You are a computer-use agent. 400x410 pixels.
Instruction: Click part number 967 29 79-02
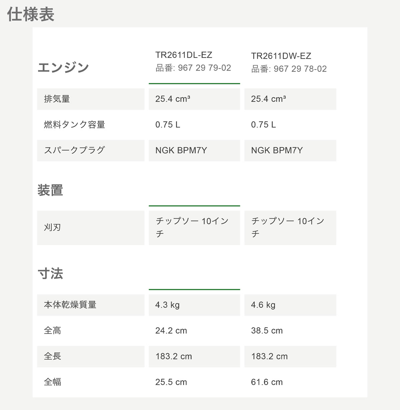[193, 68]
